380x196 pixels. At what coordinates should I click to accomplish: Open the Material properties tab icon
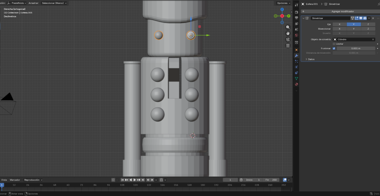(x=296, y=84)
